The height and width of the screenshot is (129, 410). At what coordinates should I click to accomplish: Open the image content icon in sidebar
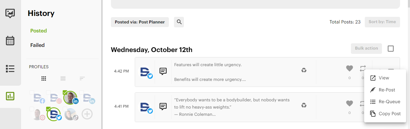click(x=10, y=13)
